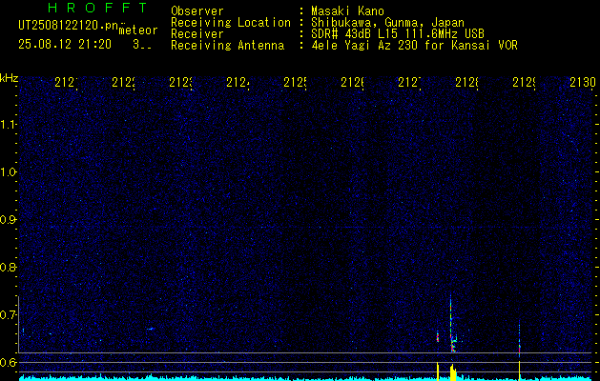Viewport: 600px width, 381px height.
Task: Click the 1.1 kHz frequency axis label
Action: [8, 125]
